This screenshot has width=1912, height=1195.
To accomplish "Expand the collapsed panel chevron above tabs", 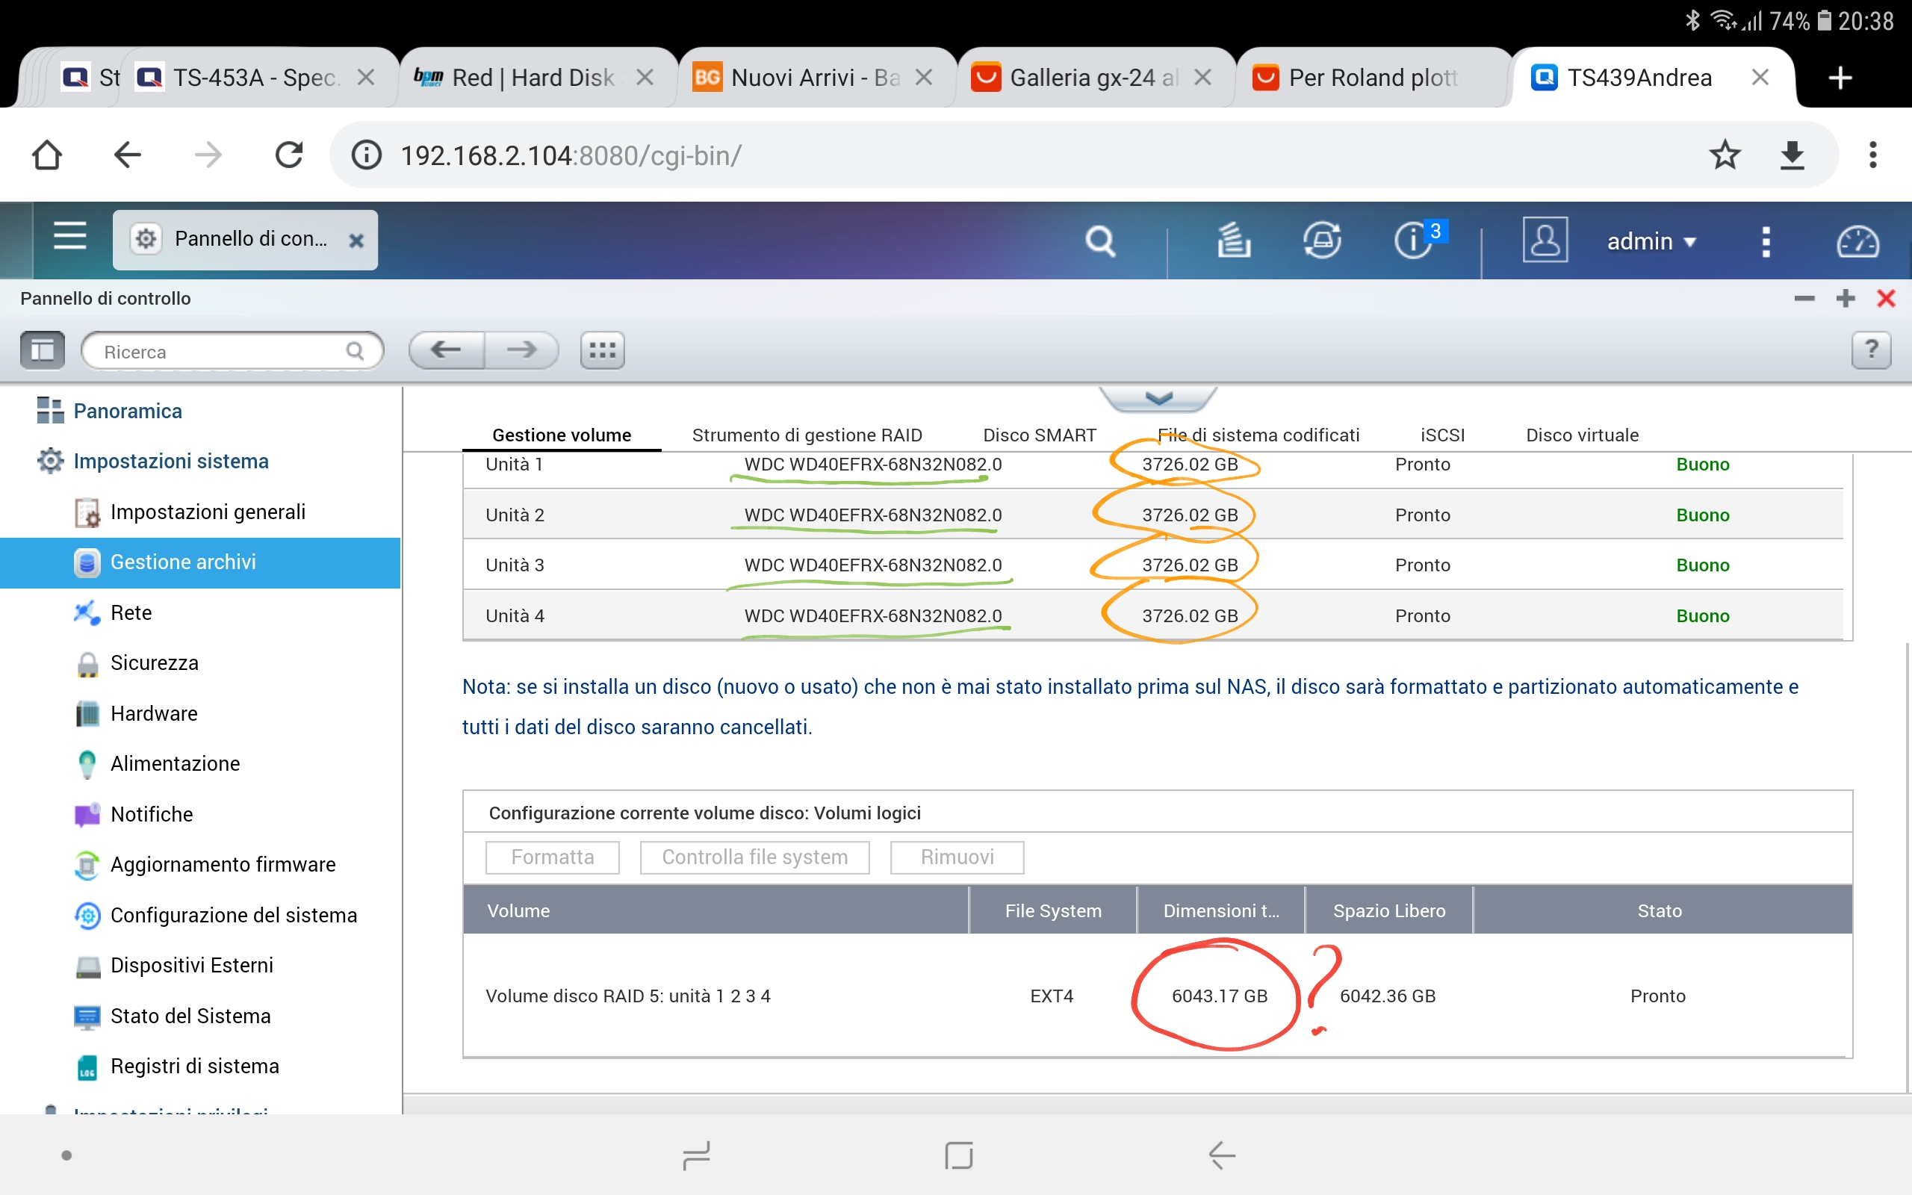I will (1158, 398).
